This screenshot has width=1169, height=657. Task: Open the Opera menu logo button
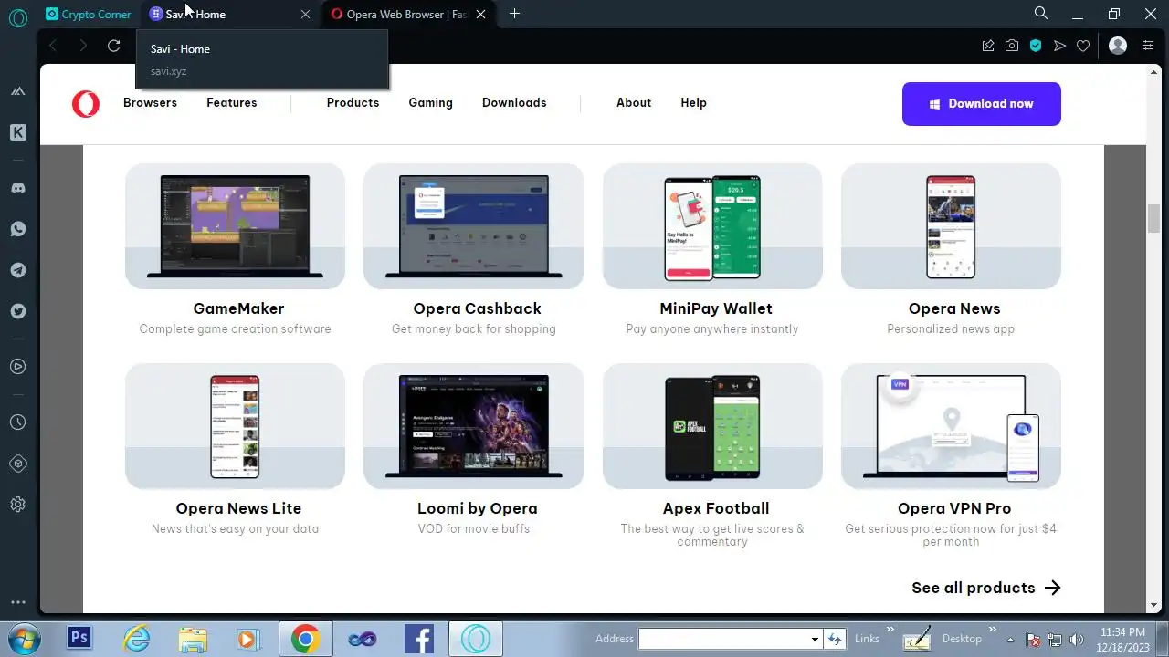(x=18, y=17)
